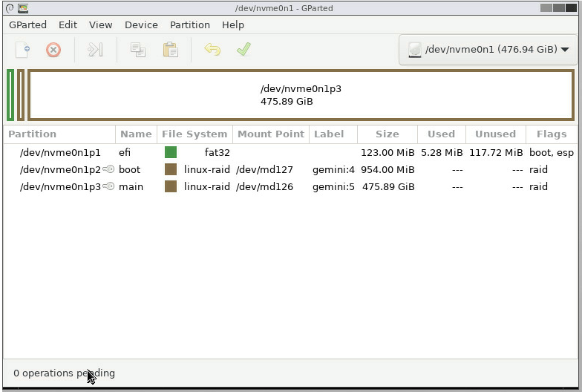Click the Copy partition toolbar icon
This screenshot has width=582, height=392.
tap(138, 50)
